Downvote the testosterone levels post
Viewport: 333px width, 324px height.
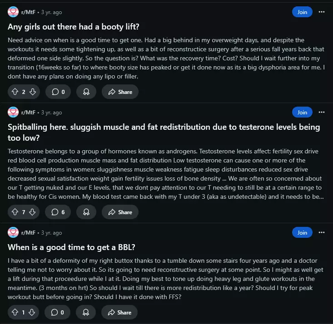pyautogui.click(x=33, y=212)
